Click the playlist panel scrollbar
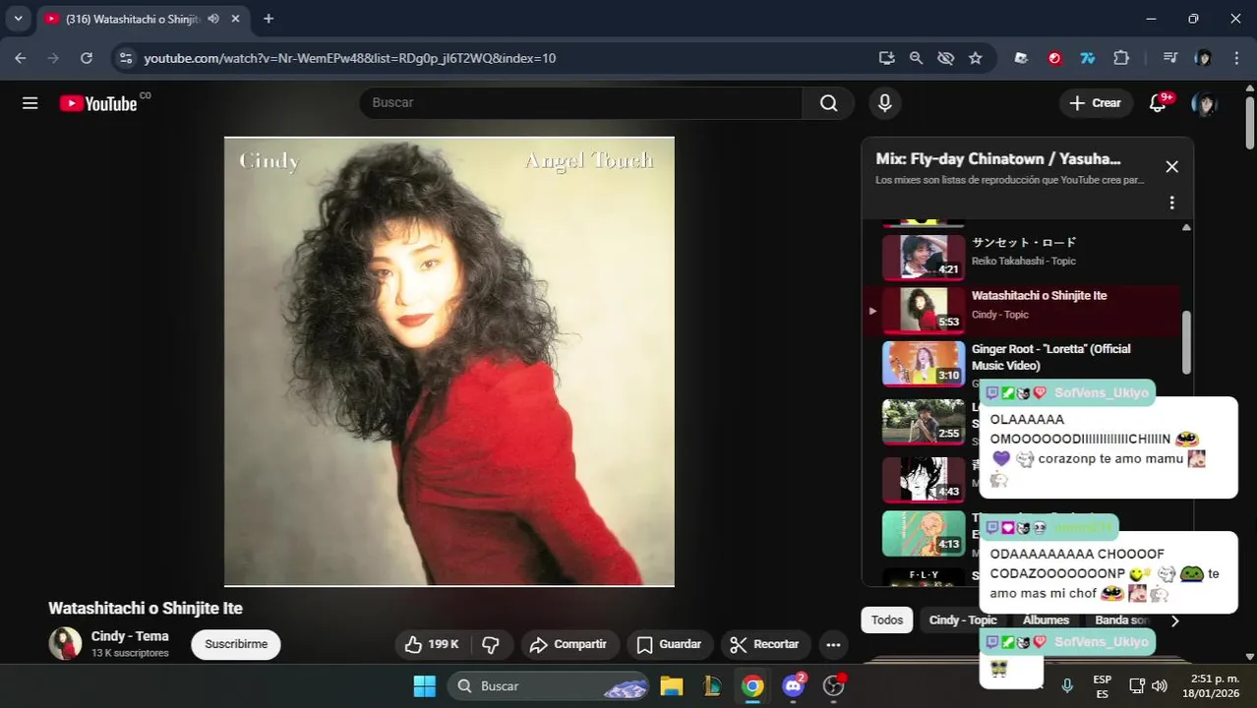The height and width of the screenshot is (708, 1257). 1186,342
